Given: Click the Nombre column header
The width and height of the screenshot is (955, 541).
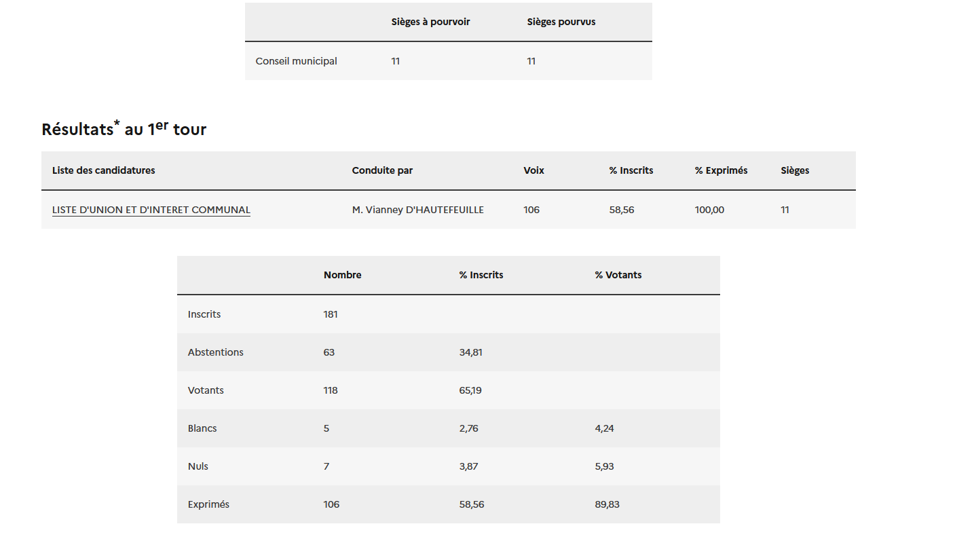Looking at the screenshot, I should point(342,275).
